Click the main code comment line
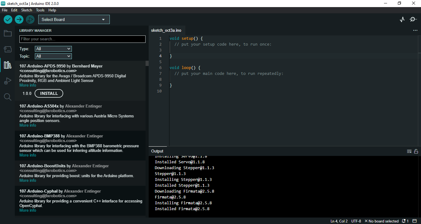This screenshot has width=421, height=224. coord(229,74)
